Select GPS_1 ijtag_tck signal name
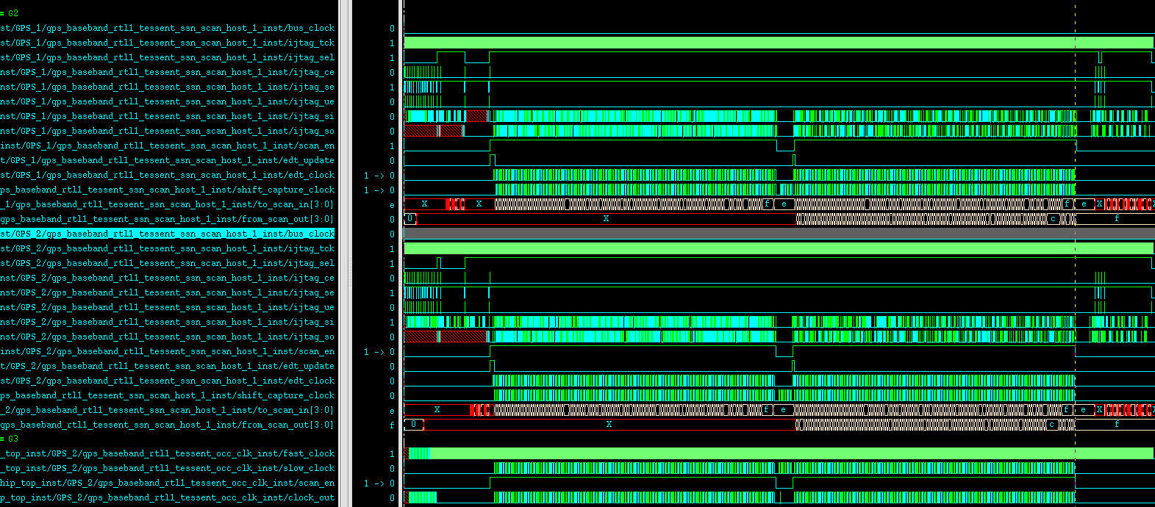The image size is (1155, 507). pos(168,43)
